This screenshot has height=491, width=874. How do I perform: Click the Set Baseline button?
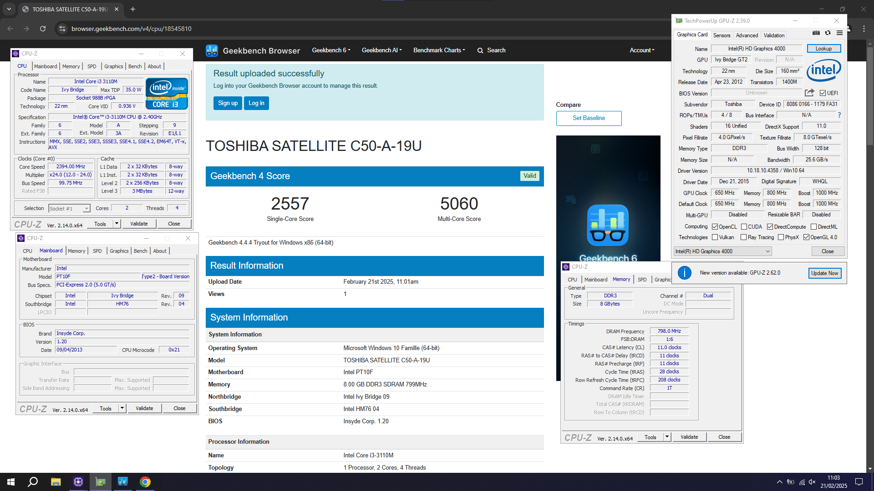[x=589, y=118]
